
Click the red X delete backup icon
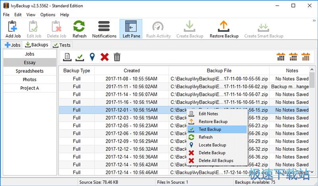pyautogui.click(x=105, y=57)
